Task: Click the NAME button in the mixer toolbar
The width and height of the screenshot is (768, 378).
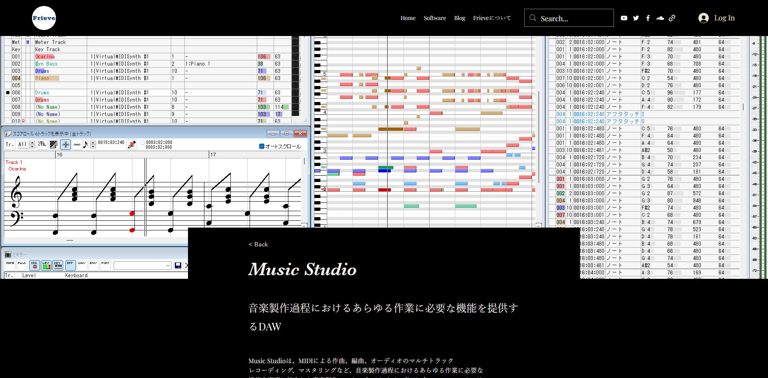Action: [x=10, y=265]
